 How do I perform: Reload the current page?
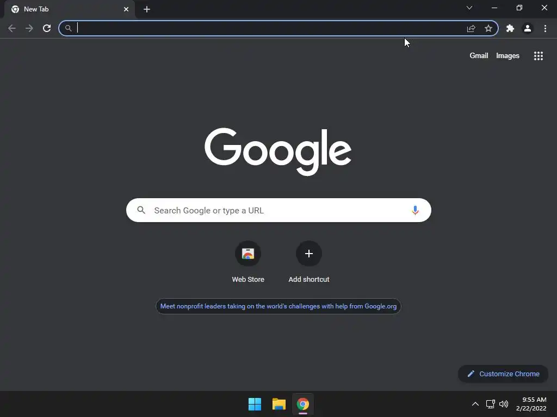click(47, 28)
